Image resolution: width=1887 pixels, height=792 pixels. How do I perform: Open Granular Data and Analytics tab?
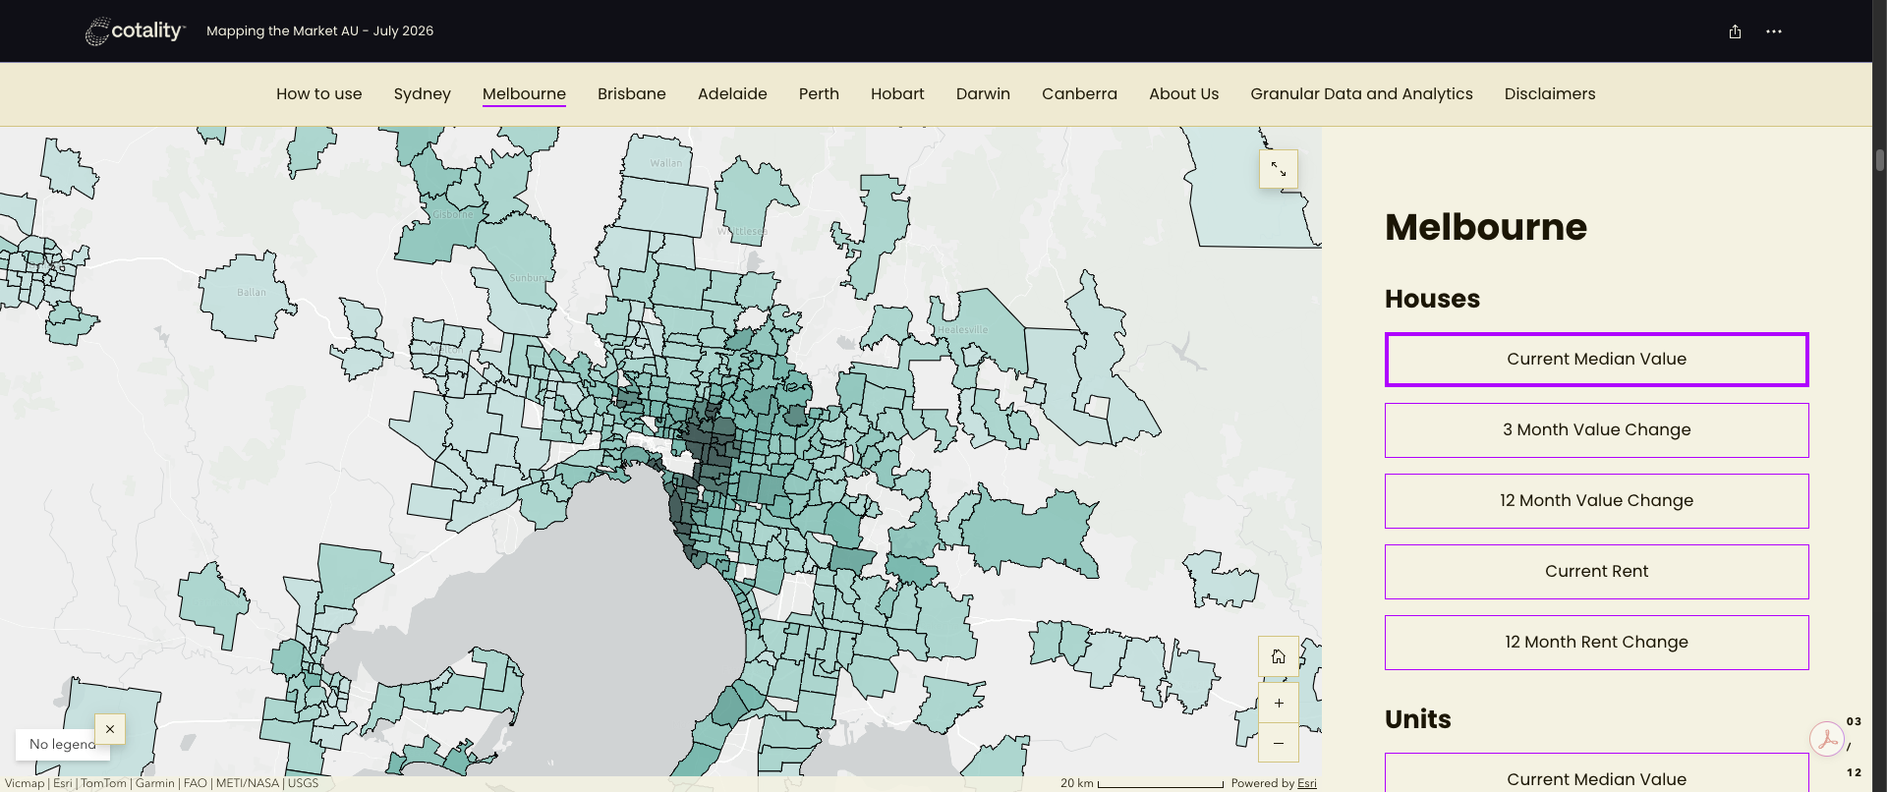coord(1361,94)
